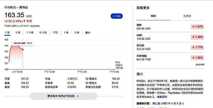Switch to the 已关注 tab
213x108 pixels.
pyautogui.click(x=187, y=16)
